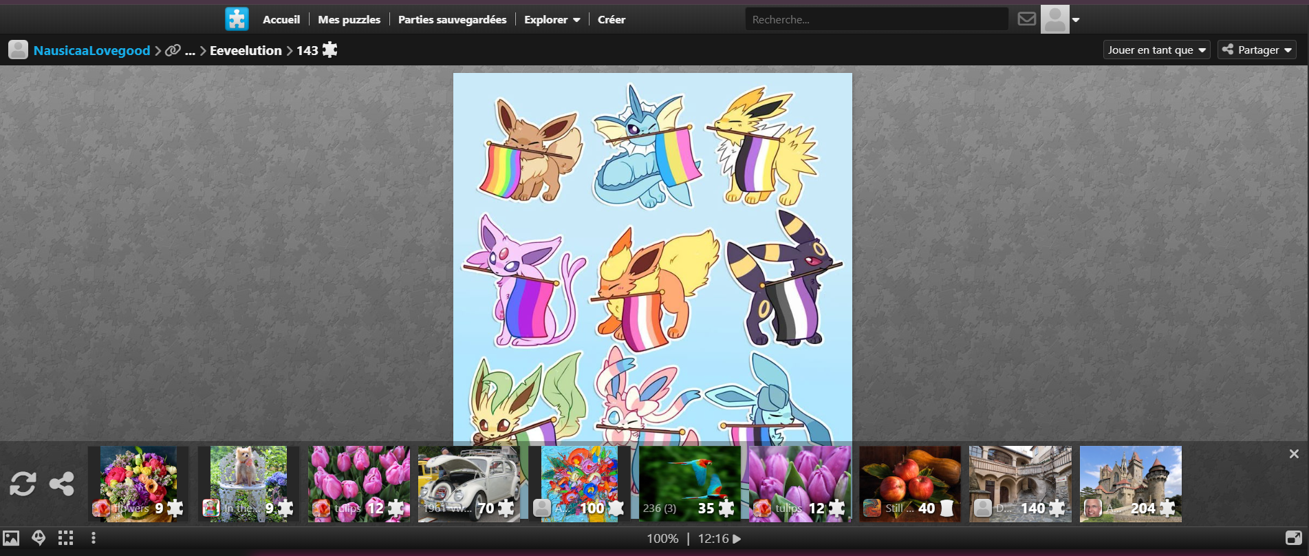Viewport: 1309px width, 556px height.
Task: Arrange pieces with the grid icon
Action: click(65, 538)
